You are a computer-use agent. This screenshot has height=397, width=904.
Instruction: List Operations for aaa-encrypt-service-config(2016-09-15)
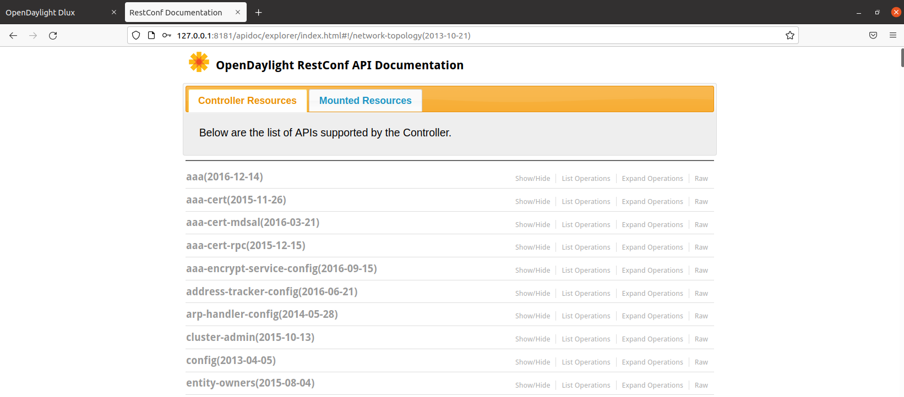pyautogui.click(x=586, y=271)
